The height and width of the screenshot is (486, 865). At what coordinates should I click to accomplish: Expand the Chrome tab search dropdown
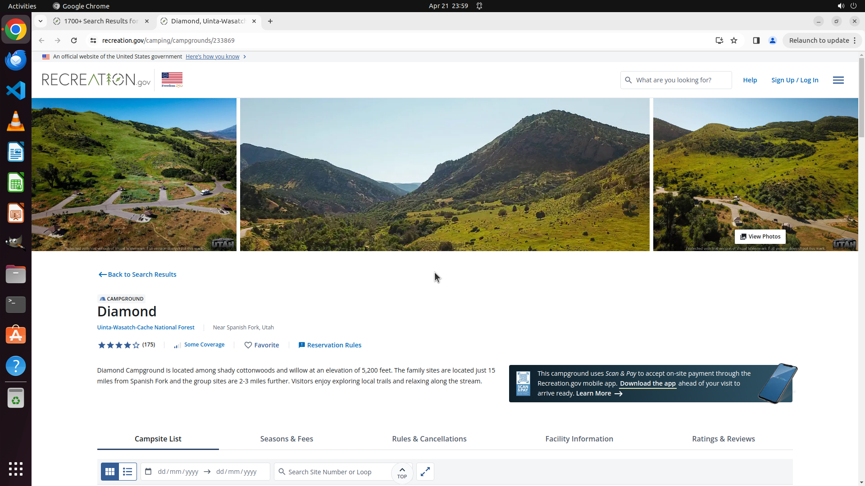41,21
